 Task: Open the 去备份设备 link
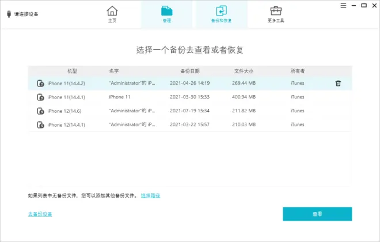[x=40, y=214]
